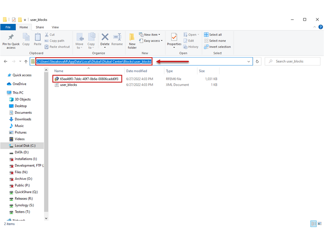Click Select all in ribbon
This screenshot has height=243, width=324.
[213, 35]
